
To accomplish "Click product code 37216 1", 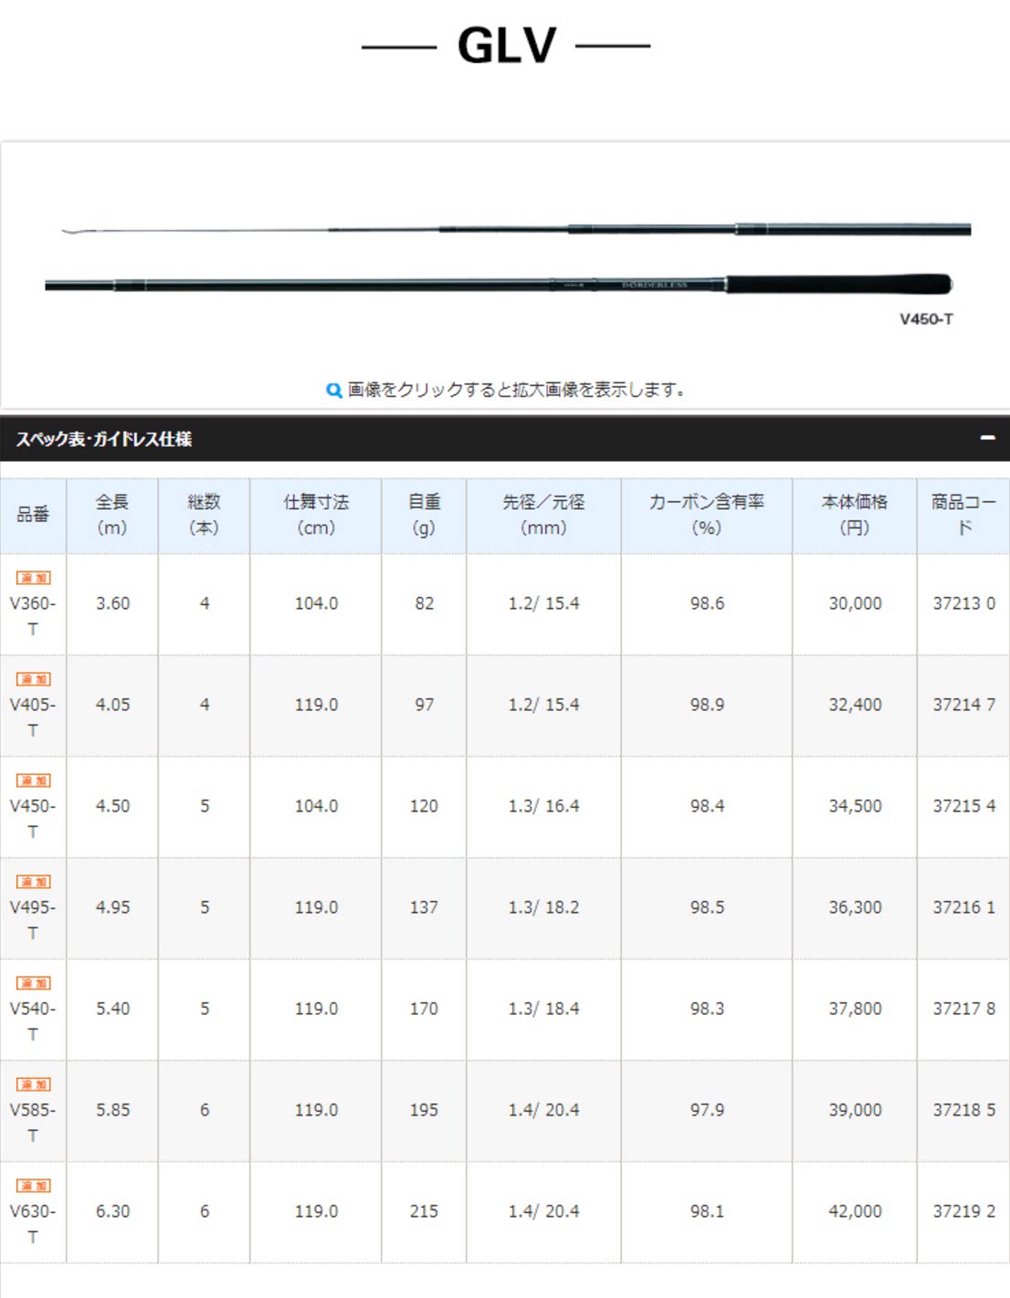I will point(963,907).
